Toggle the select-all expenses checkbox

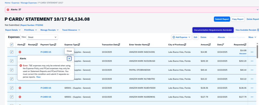(x=12, y=45)
